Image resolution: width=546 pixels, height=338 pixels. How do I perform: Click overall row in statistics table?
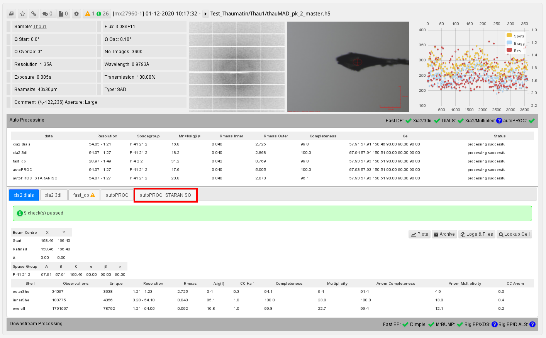[272, 309]
